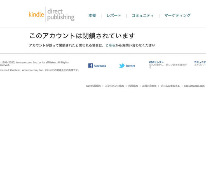Open the プライバシー規約 footer link
This screenshot has height=184, width=206.
(115, 86)
